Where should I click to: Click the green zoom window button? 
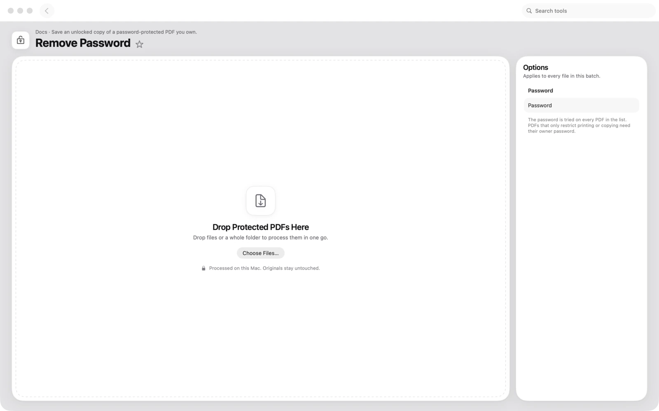[x=30, y=11]
